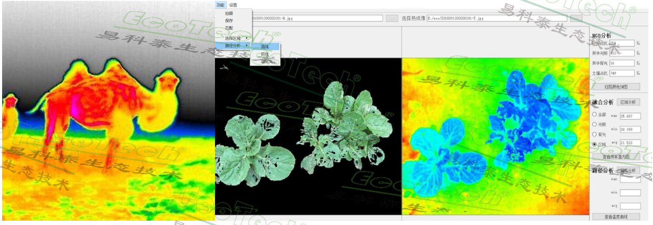The width and height of the screenshot is (653, 225).
Task: Select the 匹配 menu entry
Action: point(229,28)
